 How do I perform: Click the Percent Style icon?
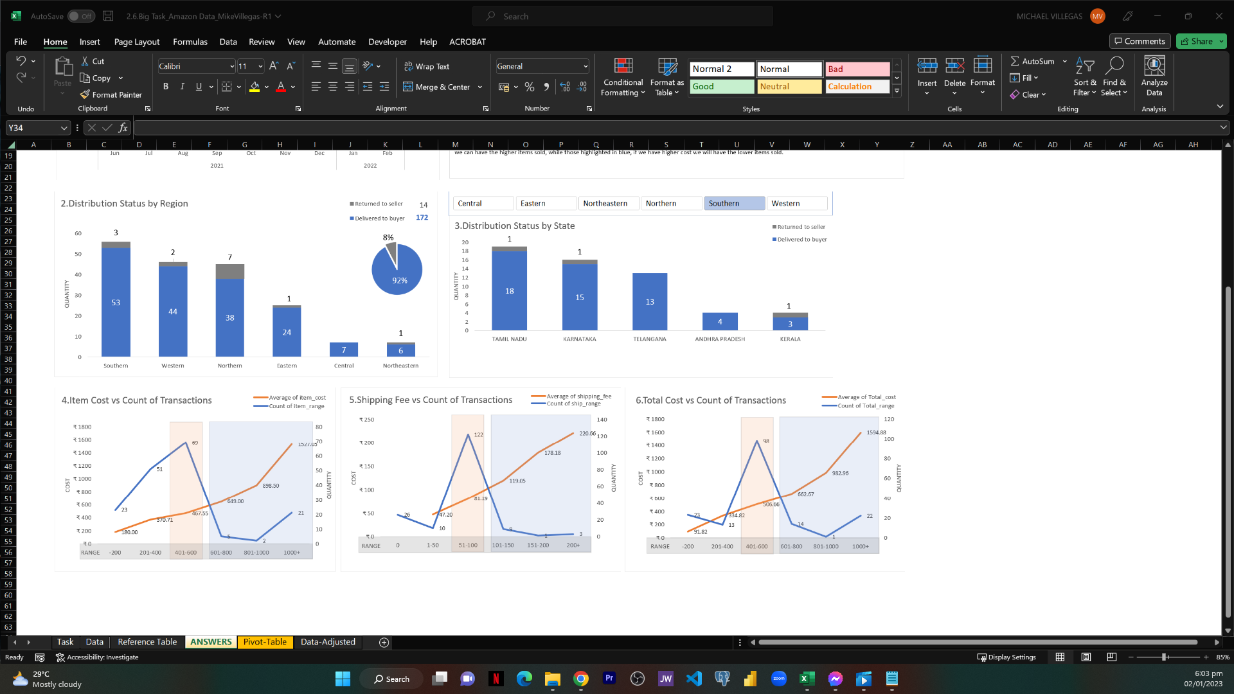pos(530,87)
